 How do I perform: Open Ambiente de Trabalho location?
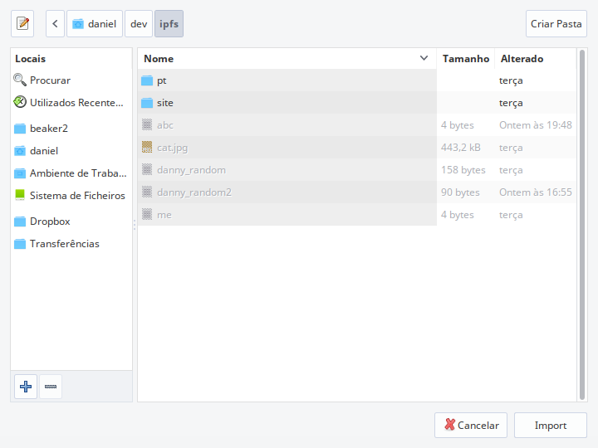(71, 173)
